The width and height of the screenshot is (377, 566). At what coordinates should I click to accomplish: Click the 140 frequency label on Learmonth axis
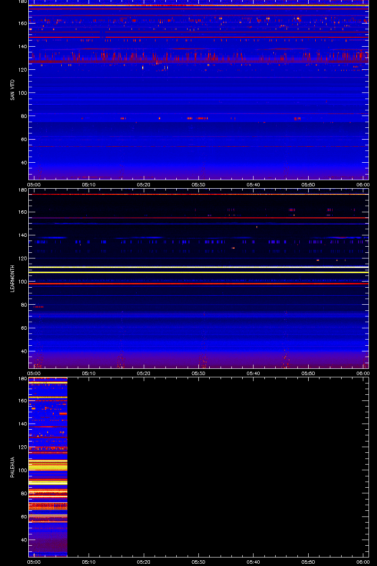(23, 235)
